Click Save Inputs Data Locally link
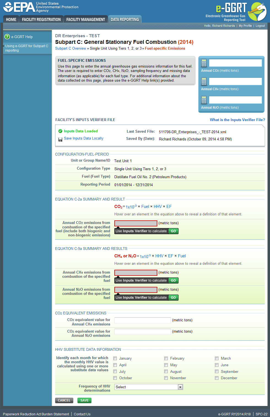Screen dimensions: 270x417 [x=83, y=138]
